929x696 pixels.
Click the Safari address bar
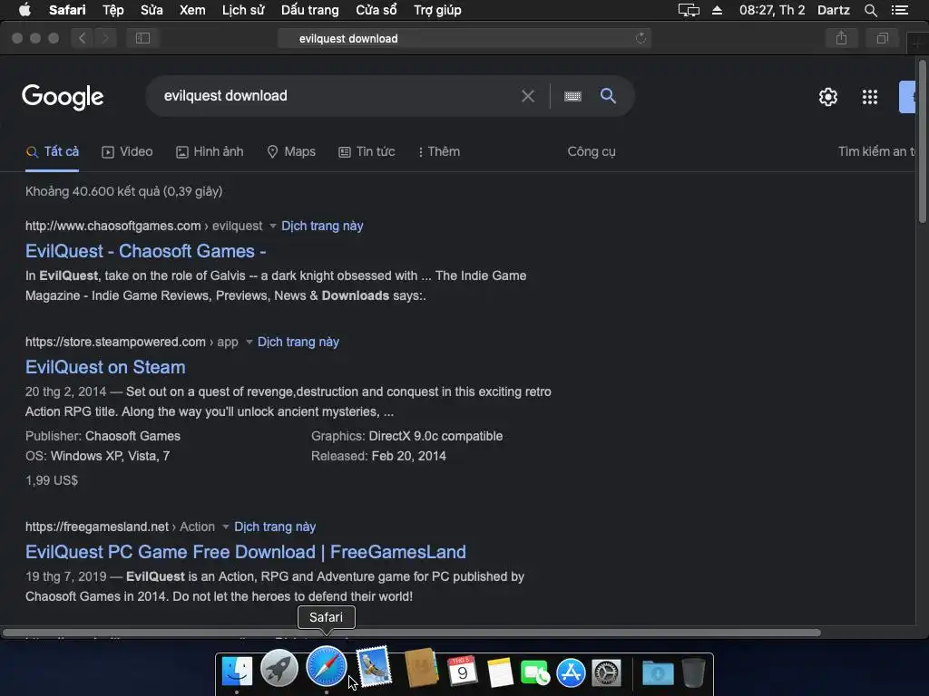pyautogui.click(x=464, y=38)
